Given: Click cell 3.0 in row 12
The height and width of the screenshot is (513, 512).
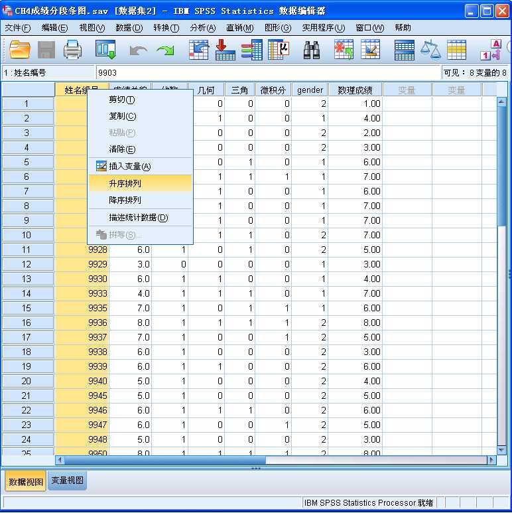Looking at the screenshot, I should 130,264.
